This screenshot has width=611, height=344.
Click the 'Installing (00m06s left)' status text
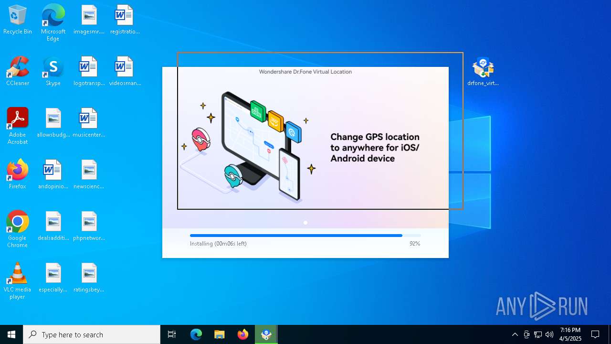click(218, 244)
